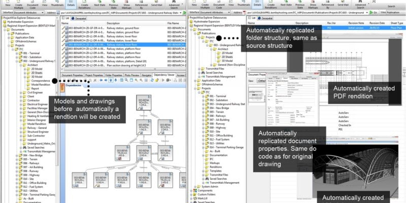Switch to the Project Properties tab
Screen dimensions: 406x203
94,75
